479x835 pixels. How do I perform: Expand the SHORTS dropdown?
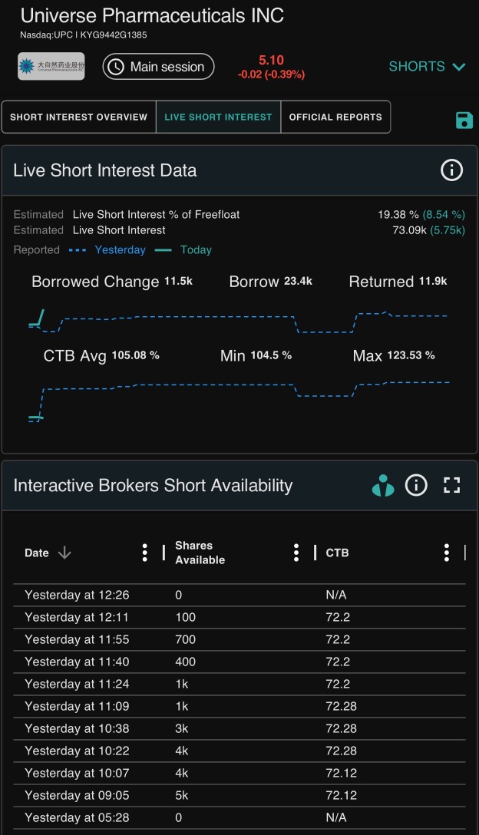[428, 67]
